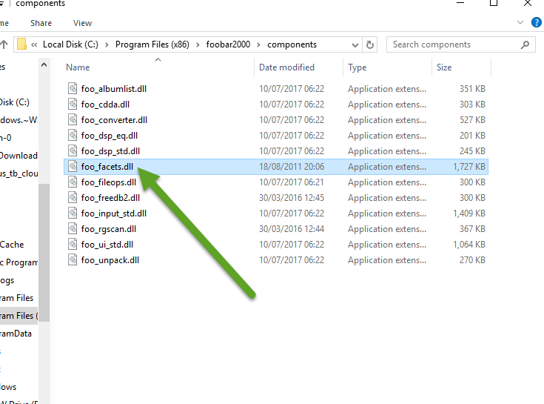Expand the hidden path chevron in address bar

pyautogui.click(x=35, y=44)
